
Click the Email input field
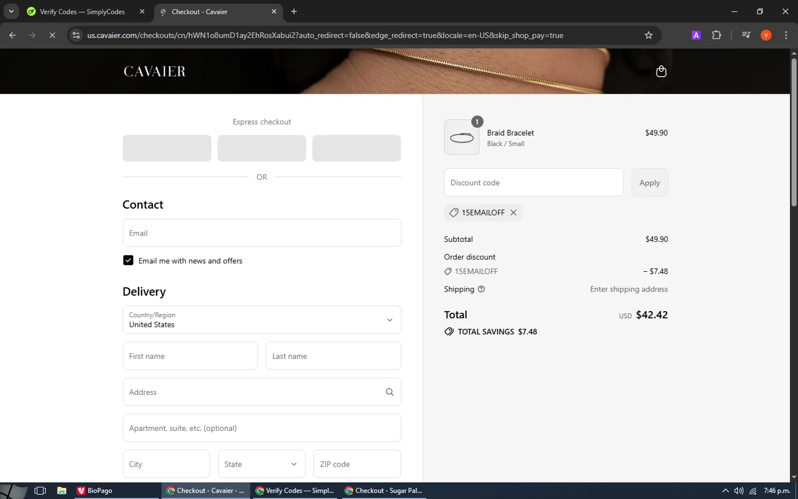point(262,233)
